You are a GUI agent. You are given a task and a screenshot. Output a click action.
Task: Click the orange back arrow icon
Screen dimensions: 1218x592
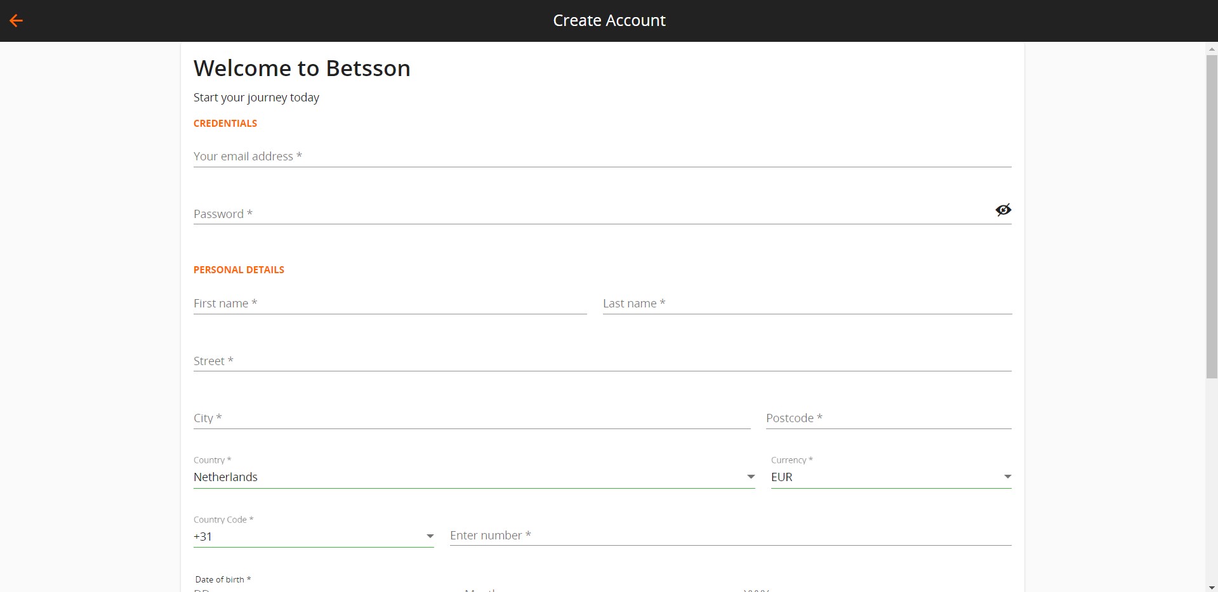[x=17, y=20]
